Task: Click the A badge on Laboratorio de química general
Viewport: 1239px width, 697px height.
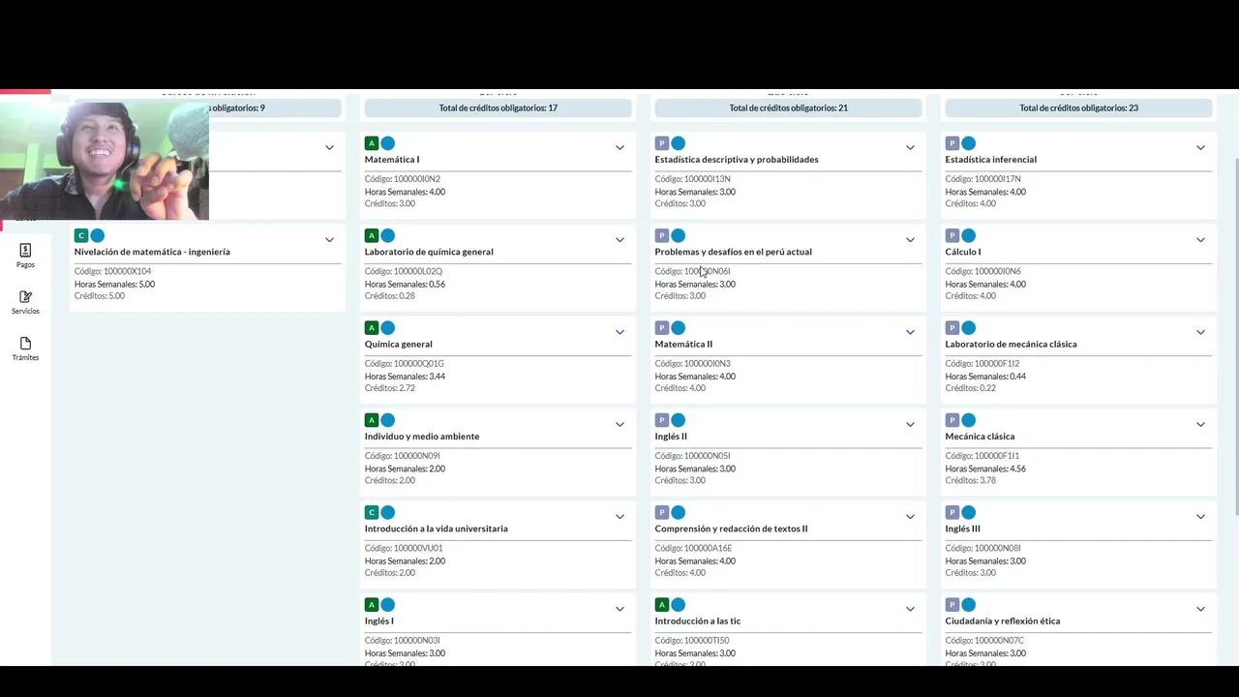Action: coord(372,235)
